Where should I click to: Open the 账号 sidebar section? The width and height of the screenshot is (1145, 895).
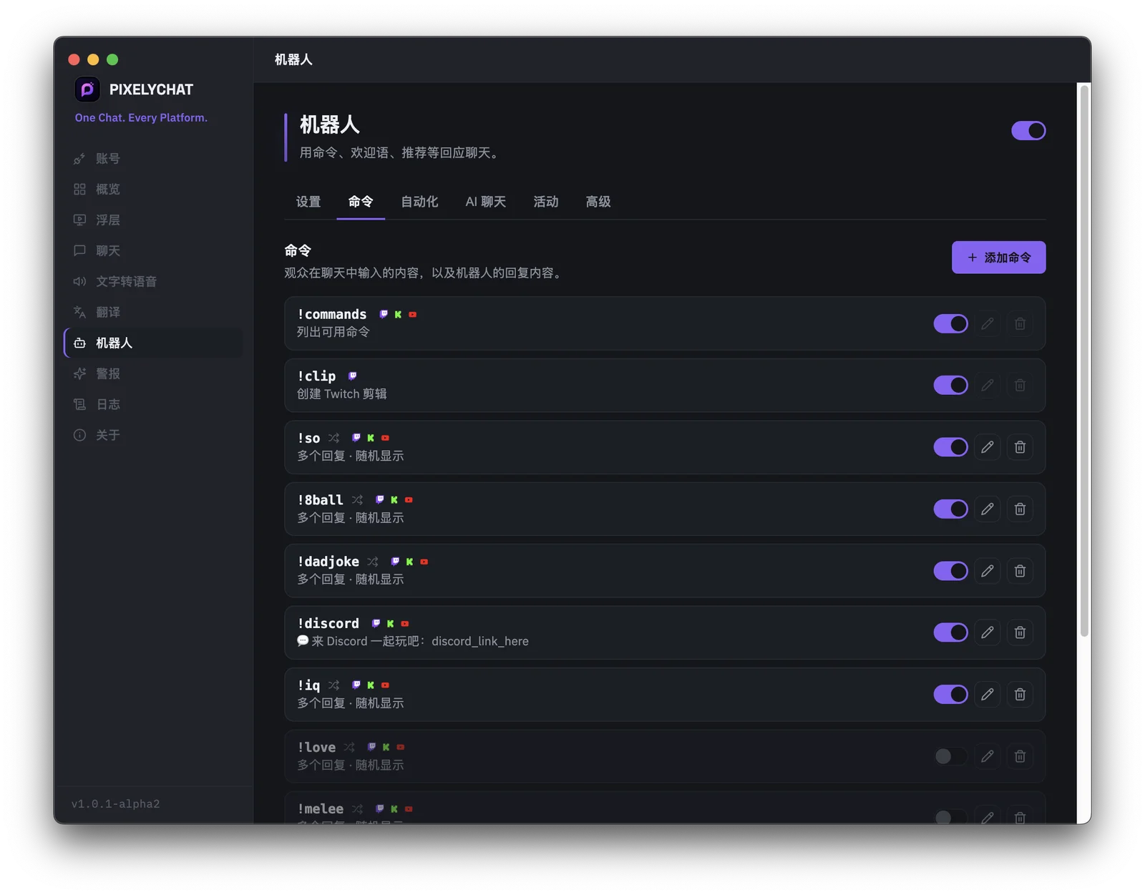[x=153, y=158]
